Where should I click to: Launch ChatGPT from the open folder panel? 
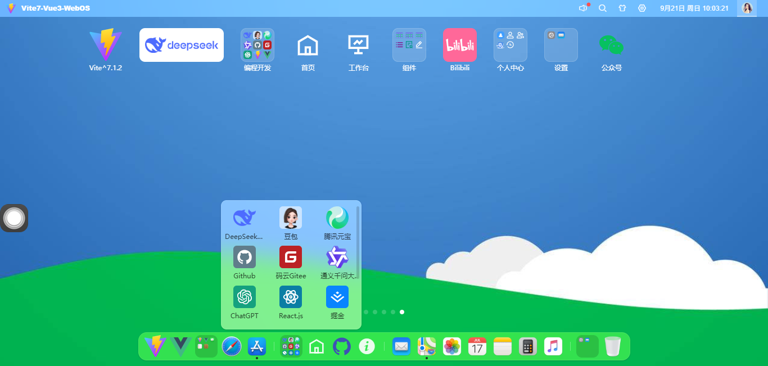coord(244,297)
